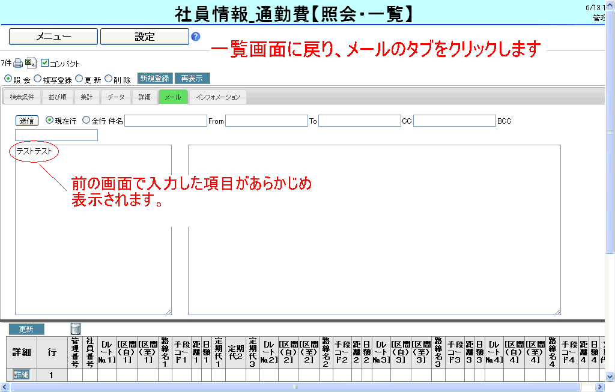
Task: Click the 更新 button above the table
Action: [x=26, y=329]
